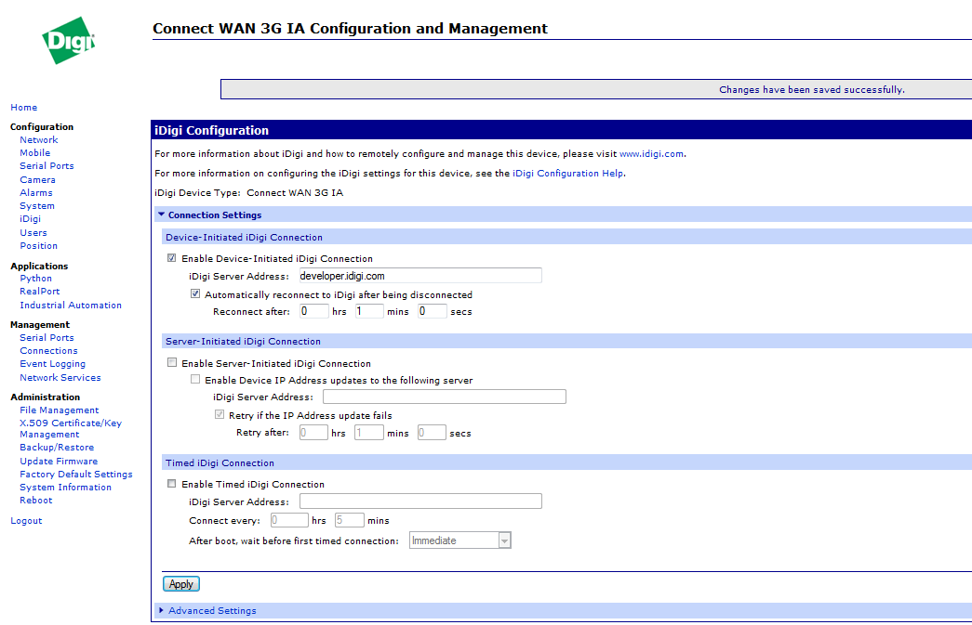Open Factory Default Settings page
The width and height of the screenshot is (972, 625).
(x=76, y=475)
